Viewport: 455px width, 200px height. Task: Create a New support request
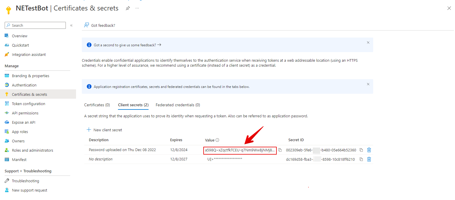[x=29, y=190]
